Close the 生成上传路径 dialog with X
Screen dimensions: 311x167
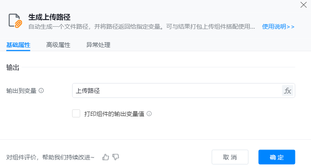point(303,5)
